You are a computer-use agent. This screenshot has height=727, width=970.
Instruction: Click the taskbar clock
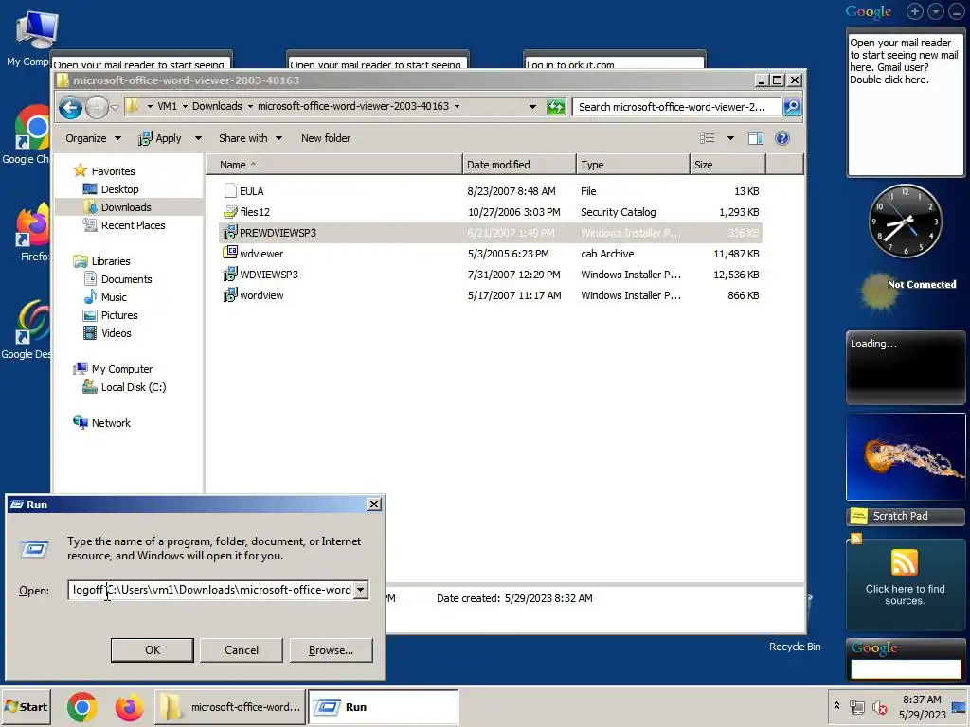tap(922, 707)
